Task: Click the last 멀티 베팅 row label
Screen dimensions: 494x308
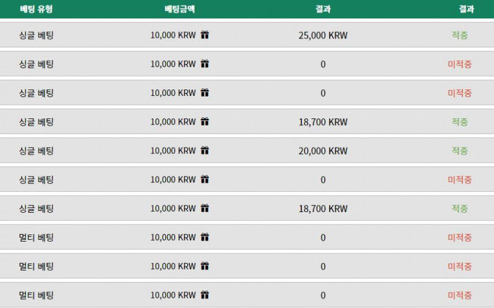Action: pyautogui.click(x=36, y=295)
